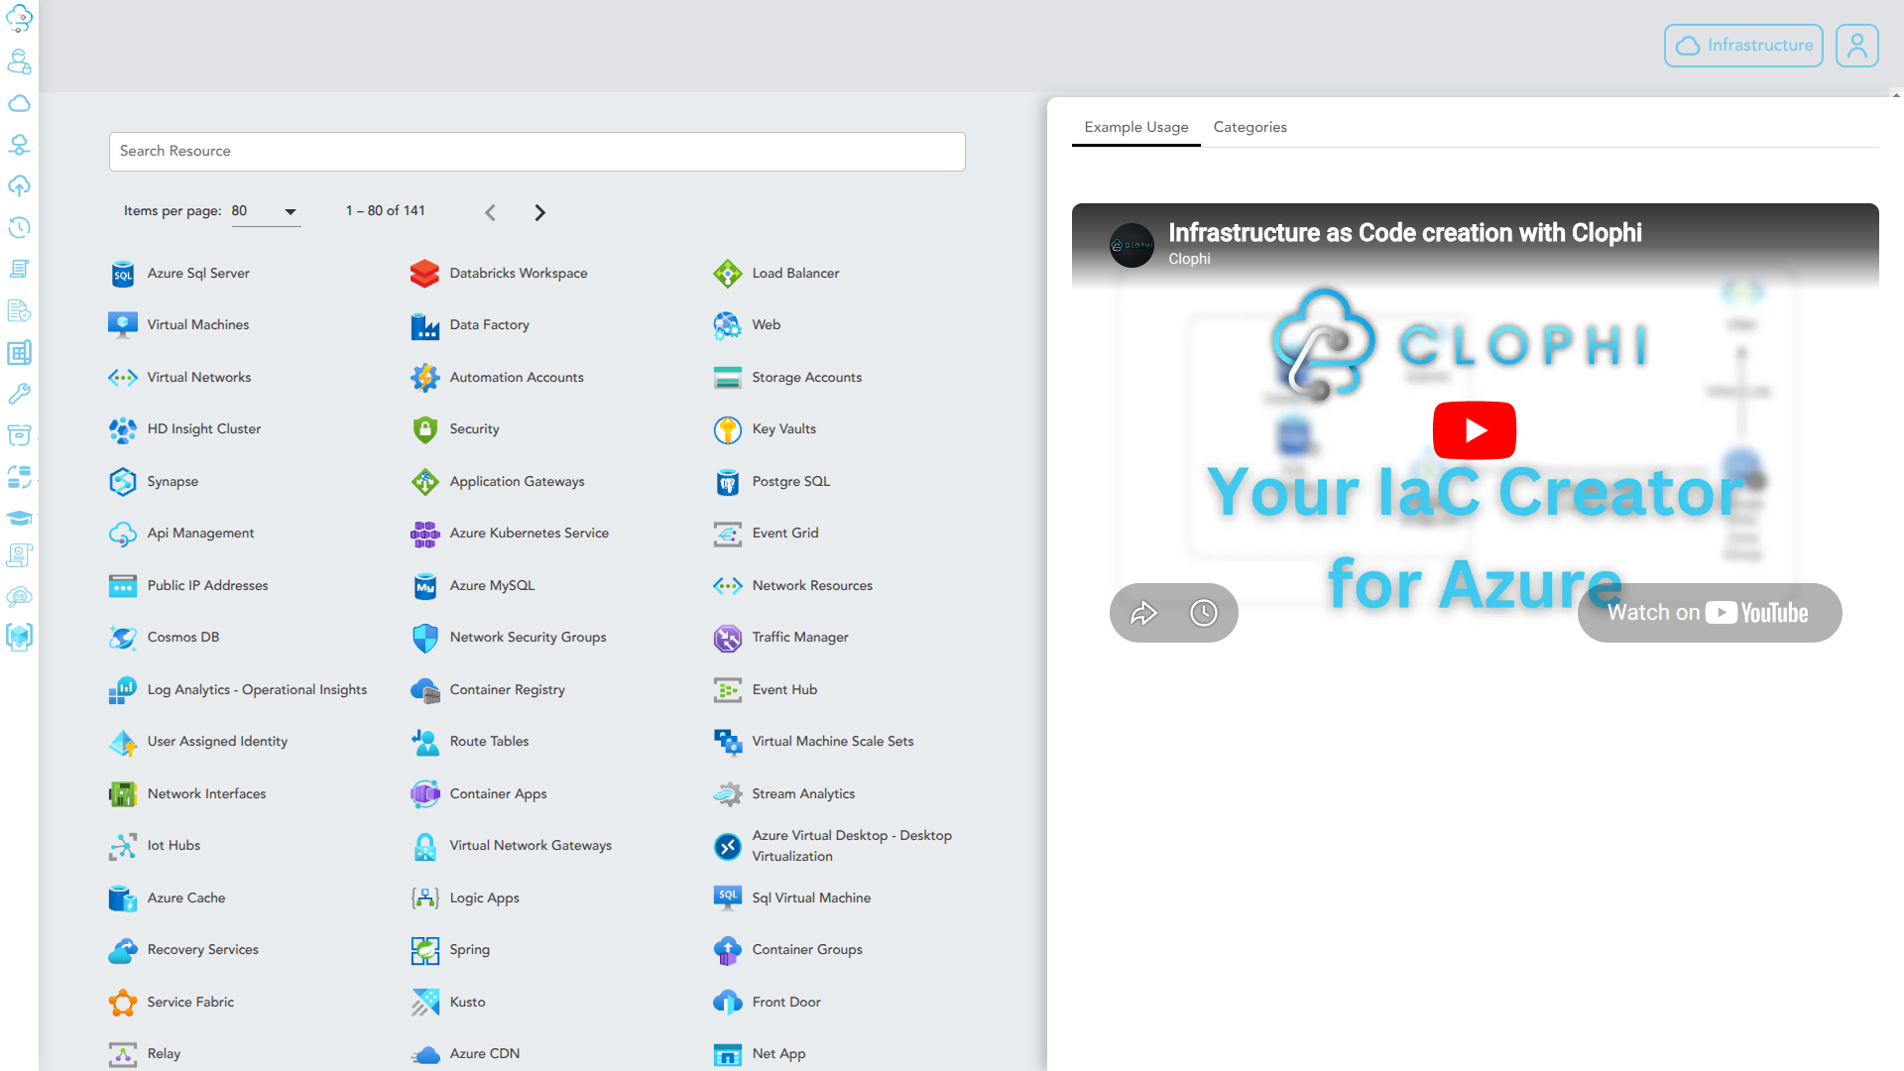Screen dimensions: 1904x1071
Task: Click the Search Resource input field
Action: coord(536,151)
